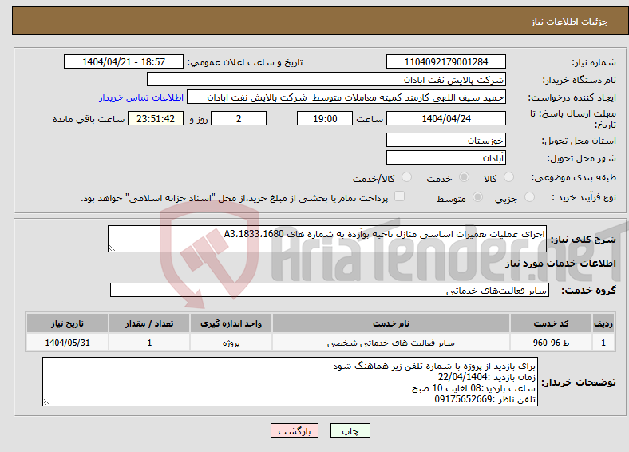Click the phone number 09175652669 line
The width and height of the screenshot is (629, 452).
coord(485,399)
